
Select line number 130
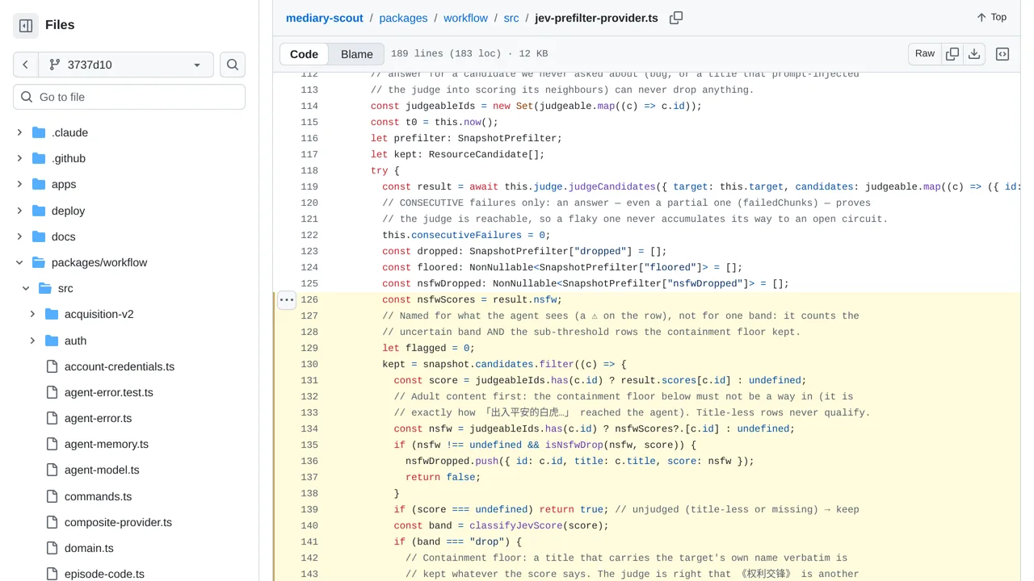point(309,364)
